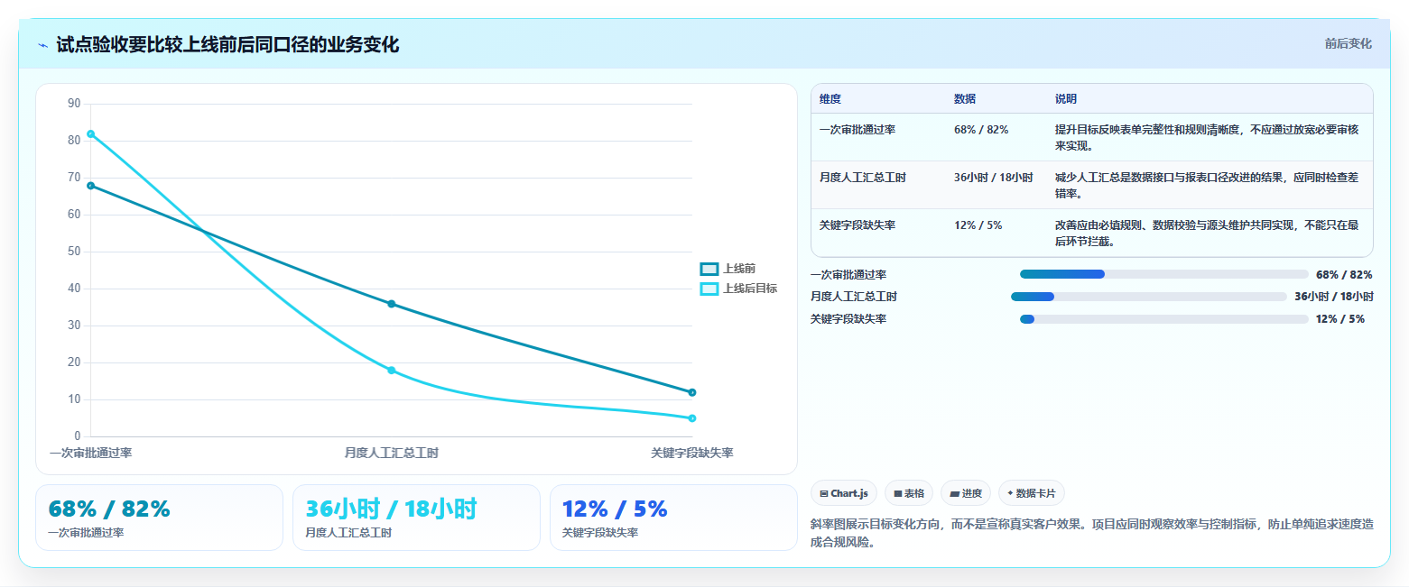Click the Chart.js chip
Image resolution: width=1409 pixels, height=587 pixels.
coord(844,493)
